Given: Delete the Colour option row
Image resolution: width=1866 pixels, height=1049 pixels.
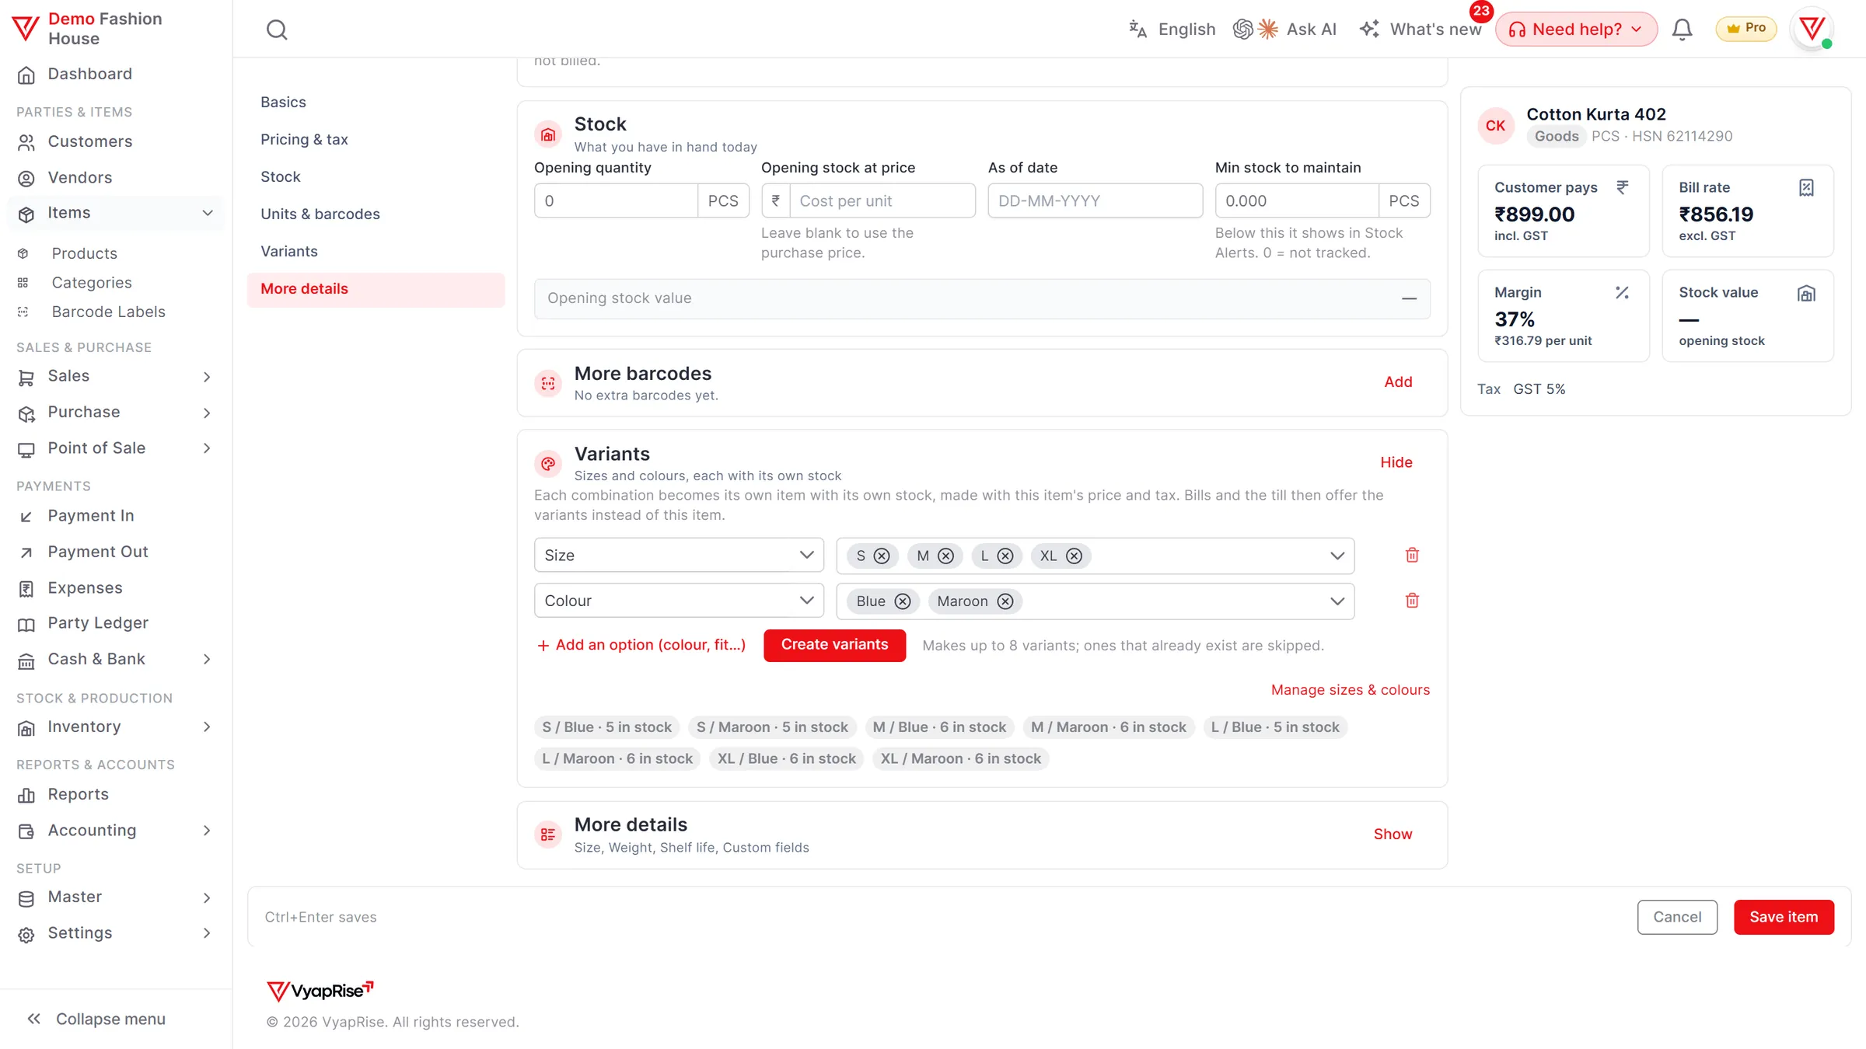Looking at the screenshot, I should [x=1412, y=600].
